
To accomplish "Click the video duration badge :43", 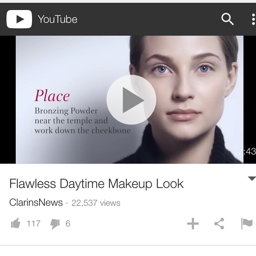I will click(250, 151).
